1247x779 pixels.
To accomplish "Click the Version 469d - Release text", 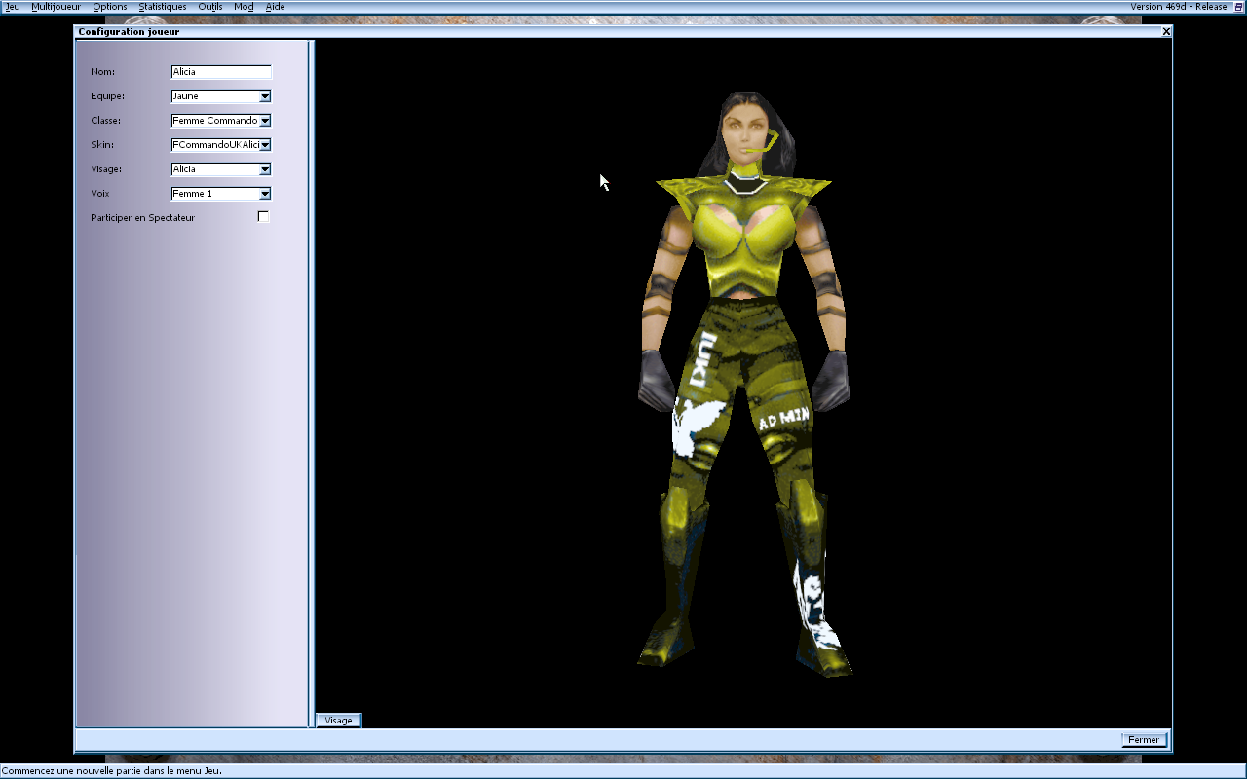I will [1179, 7].
